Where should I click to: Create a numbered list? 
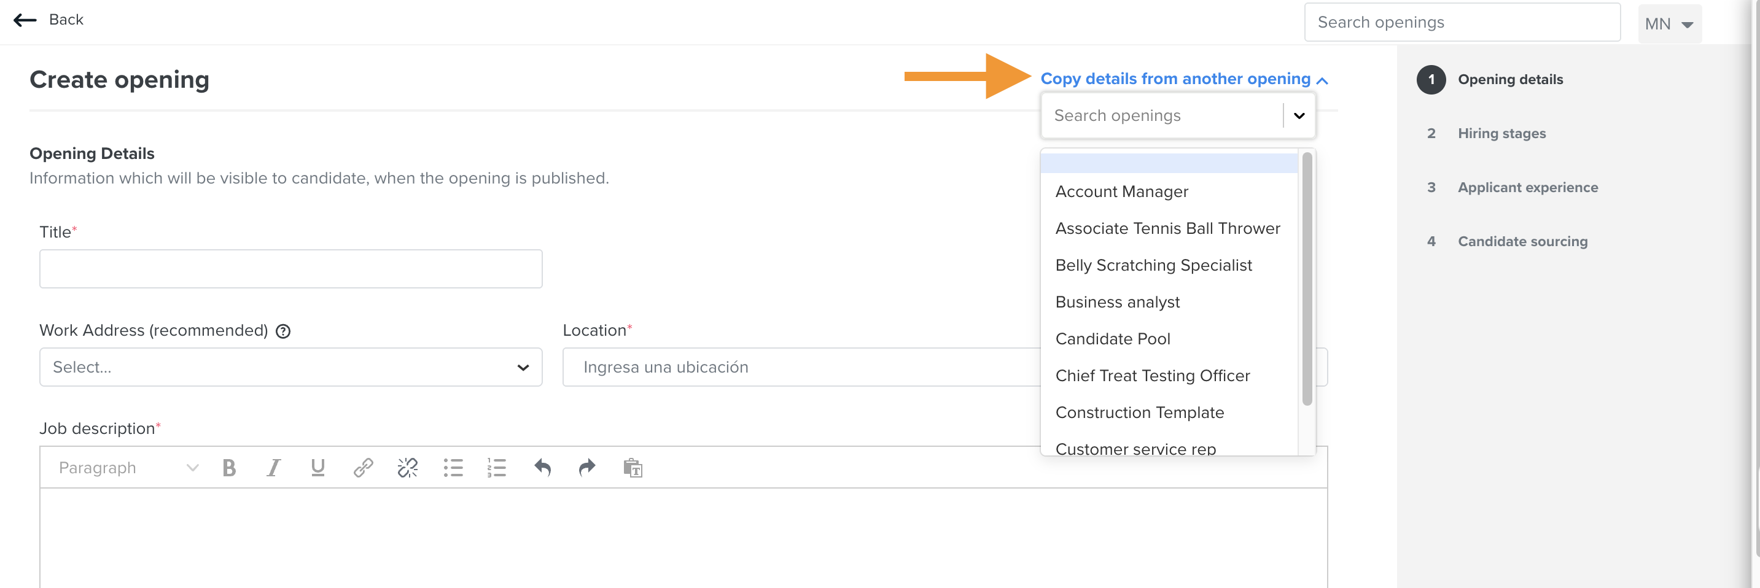click(497, 468)
